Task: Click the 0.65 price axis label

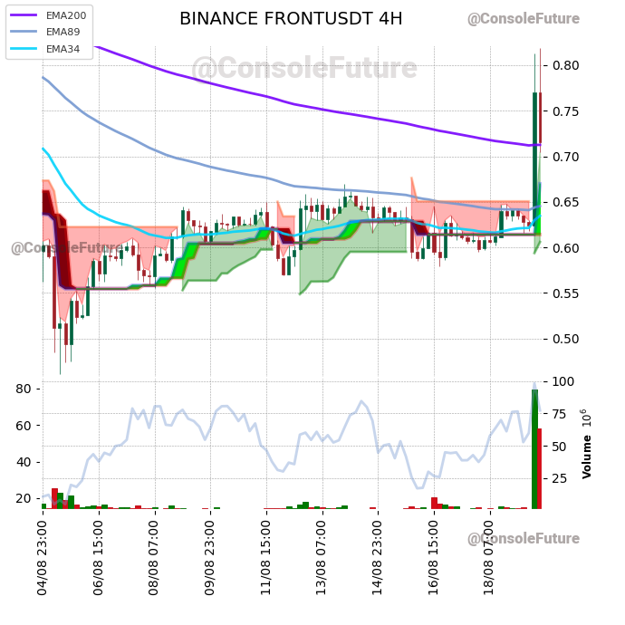Action: click(x=565, y=202)
